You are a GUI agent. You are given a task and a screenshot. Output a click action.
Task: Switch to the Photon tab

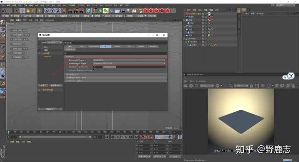click(x=117, y=47)
